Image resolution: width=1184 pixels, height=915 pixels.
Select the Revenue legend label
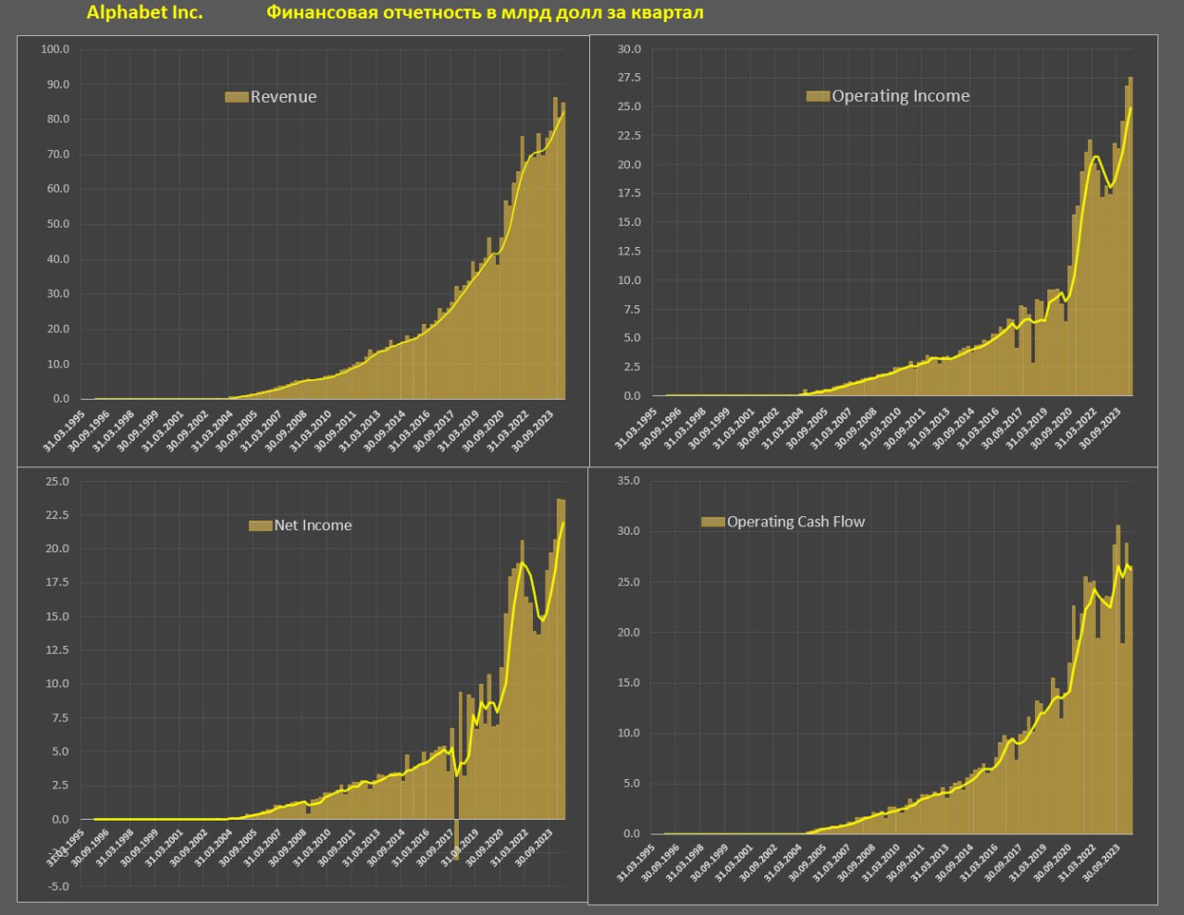coord(283,97)
